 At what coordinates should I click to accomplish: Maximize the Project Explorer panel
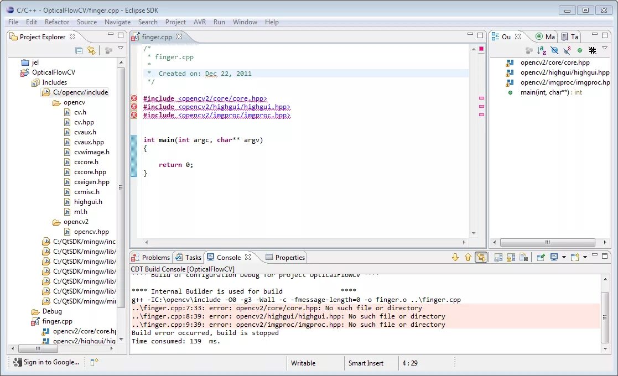tap(121, 35)
